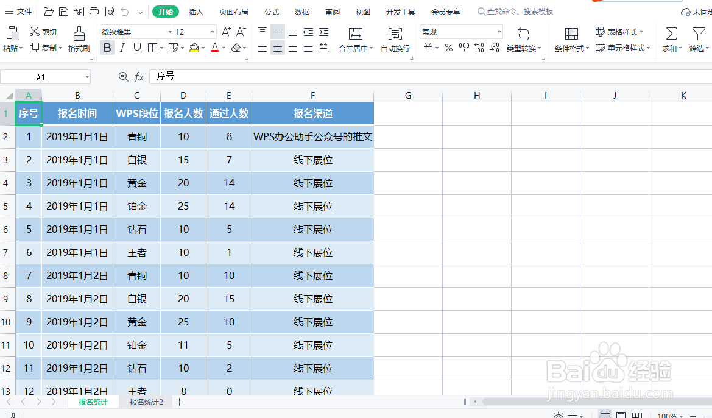Click the Filter (筛选) funnel icon
712x418 pixels.
(699, 34)
